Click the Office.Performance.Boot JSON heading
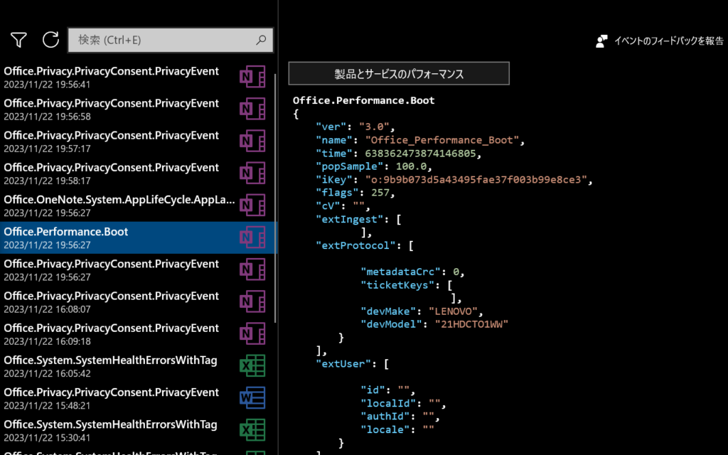The width and height of the screenshot is (728, 455). [363, 100]
